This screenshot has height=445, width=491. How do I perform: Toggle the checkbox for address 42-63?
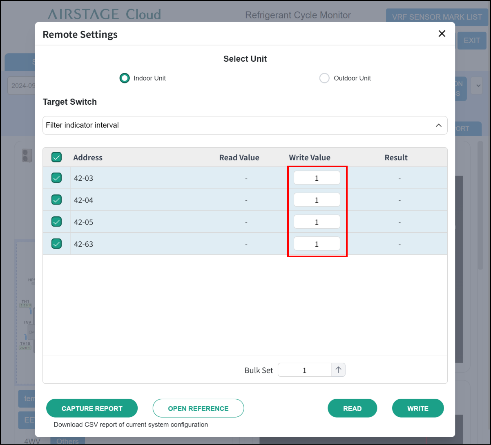pos(56,244)
